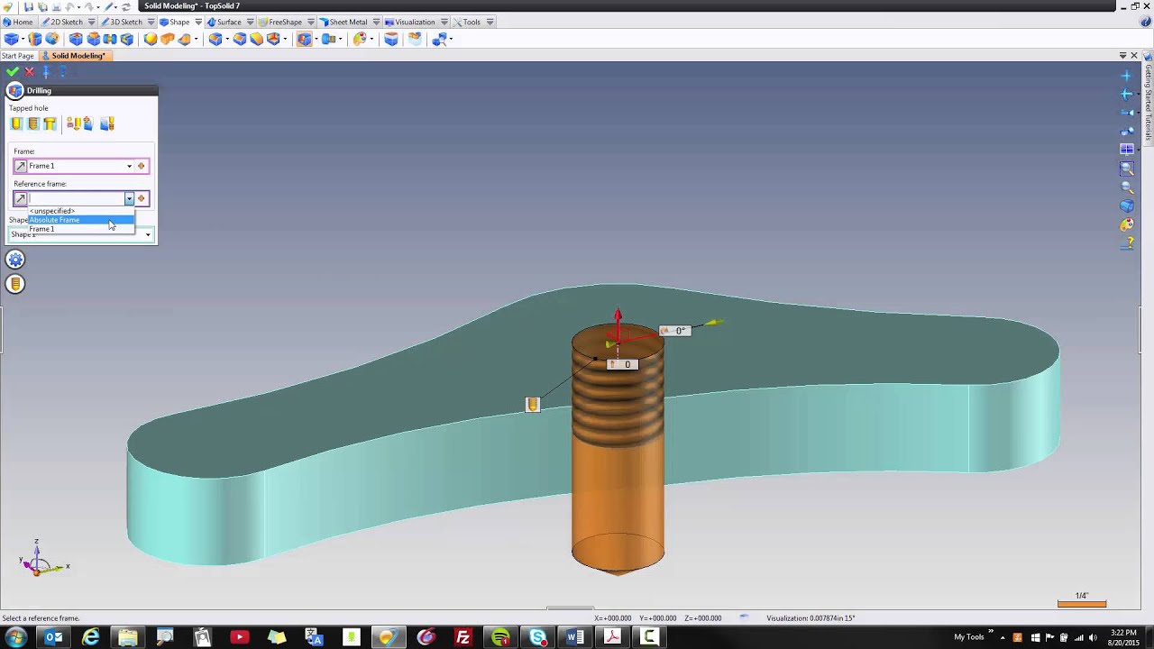Open the Start Page document tab
The width and height of the screenshot is (1154, 649).
tap(18, 56)
